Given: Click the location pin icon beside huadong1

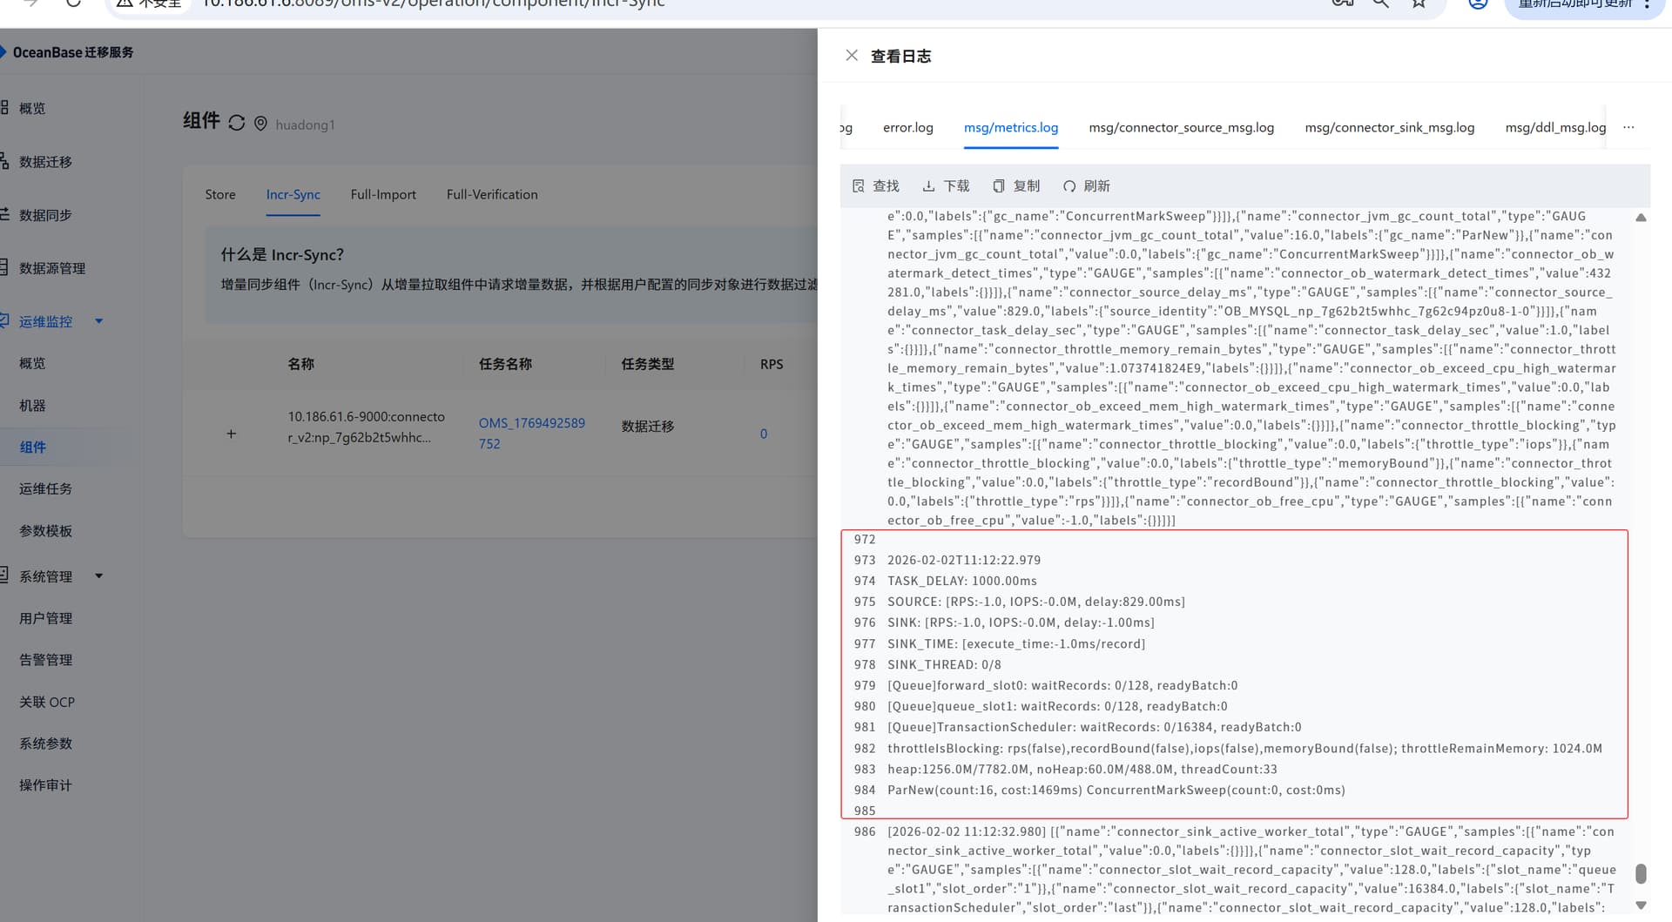Looking at the screenshot, I should pyautogui.click(x=260, y=124).
